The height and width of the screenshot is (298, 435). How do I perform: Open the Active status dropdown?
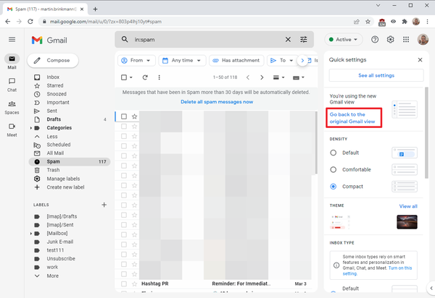pos(344,40)
